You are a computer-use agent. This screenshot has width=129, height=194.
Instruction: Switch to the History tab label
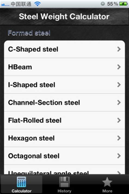[x=64, y=191]
